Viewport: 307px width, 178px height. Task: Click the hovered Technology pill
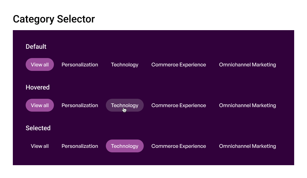pyautogui.click(x=125, y=105)
